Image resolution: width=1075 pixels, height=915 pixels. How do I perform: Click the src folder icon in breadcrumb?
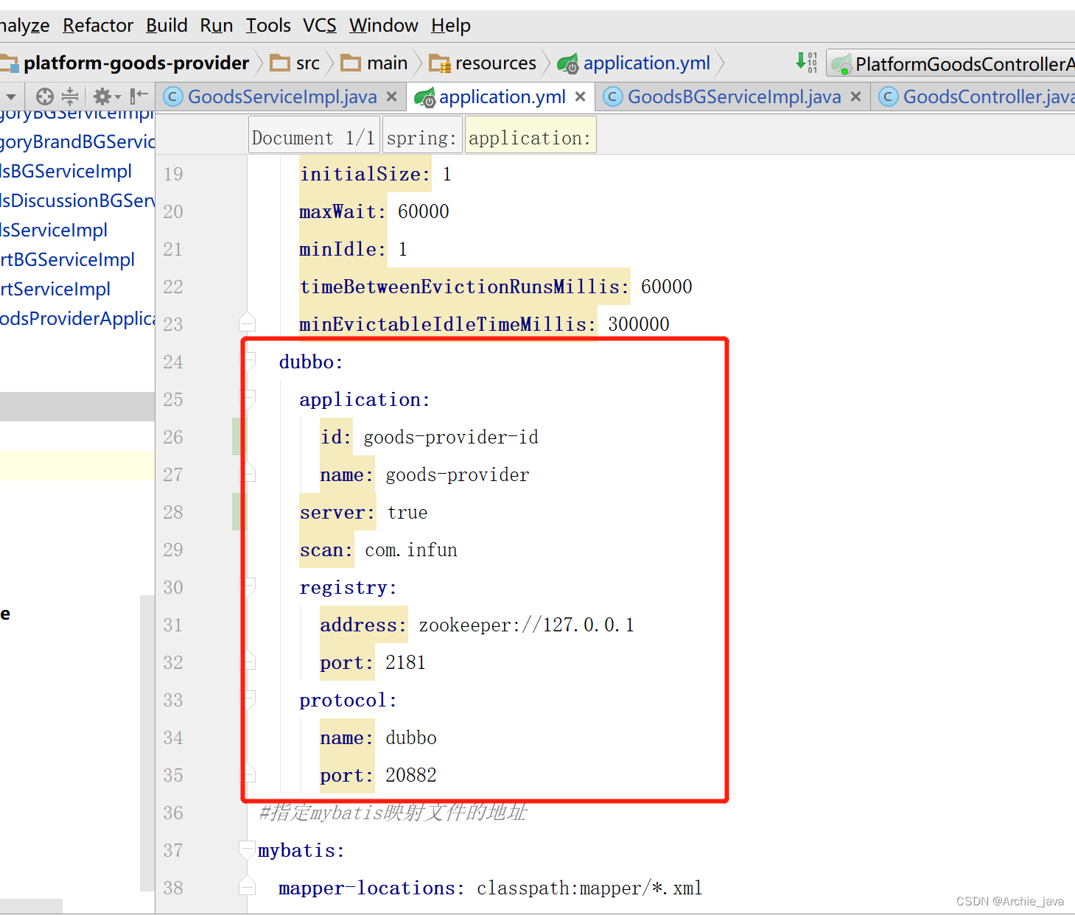point(280,63)
